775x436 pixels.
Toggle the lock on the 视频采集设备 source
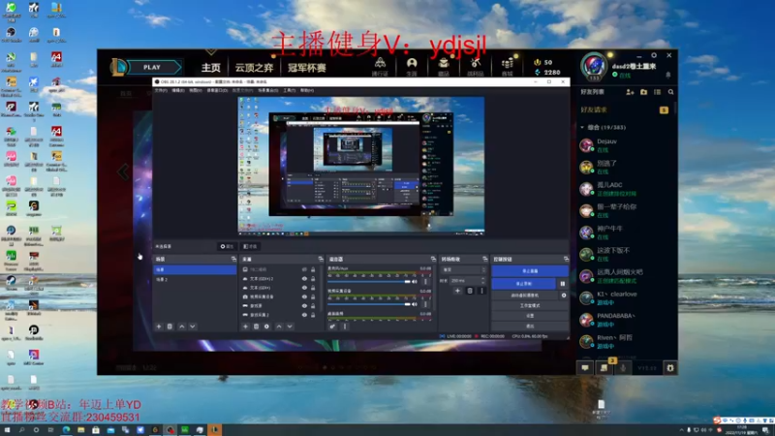(313, 296)
